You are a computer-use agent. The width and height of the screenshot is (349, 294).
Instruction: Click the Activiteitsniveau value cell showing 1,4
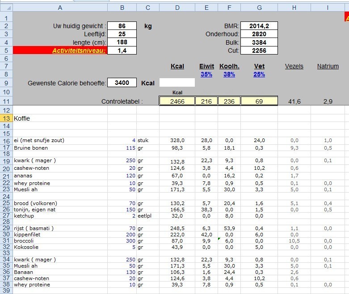point(122,50)
